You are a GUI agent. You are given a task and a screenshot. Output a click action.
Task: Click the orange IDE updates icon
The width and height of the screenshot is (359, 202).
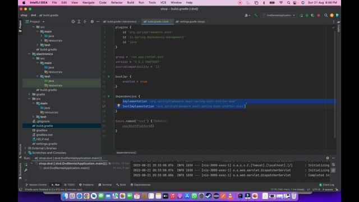[x=332, y=15]
